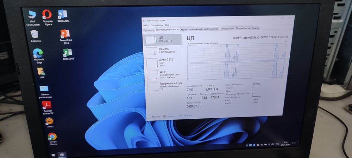Collapse details with the Меньше button
Image resolution: width=352 pixels, height=158 pixels.
(154, 117)
